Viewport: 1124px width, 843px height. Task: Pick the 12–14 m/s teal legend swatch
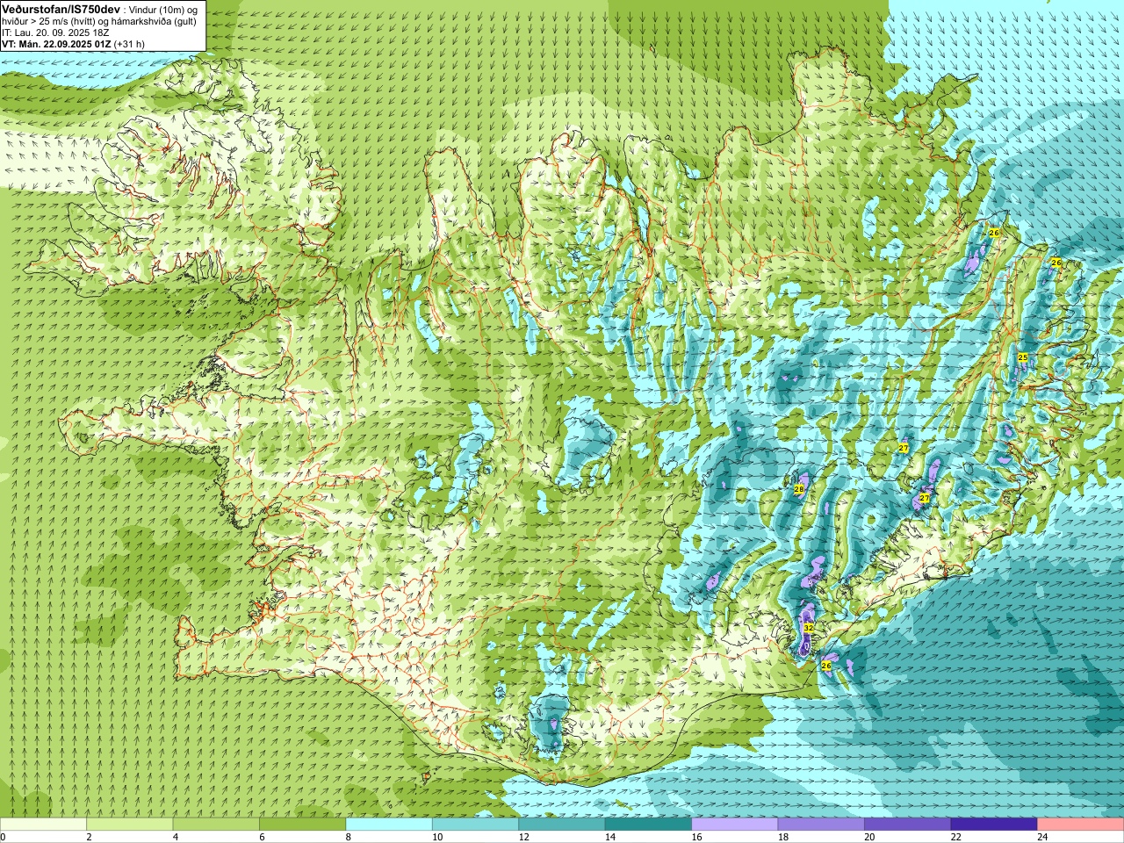tap(561, 825)
